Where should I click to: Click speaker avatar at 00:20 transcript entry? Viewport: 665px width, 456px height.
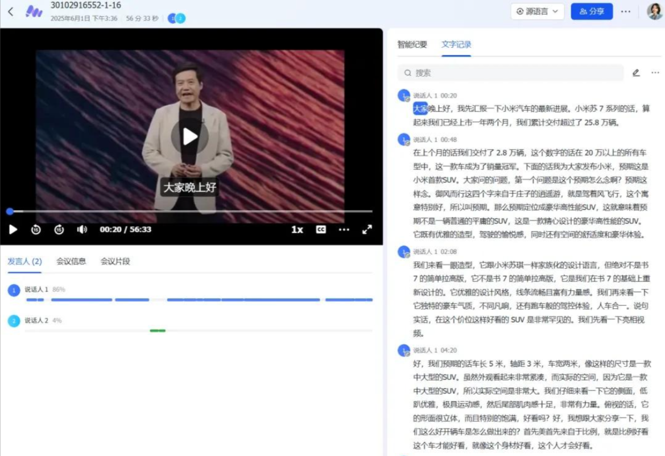pos(404,96)
